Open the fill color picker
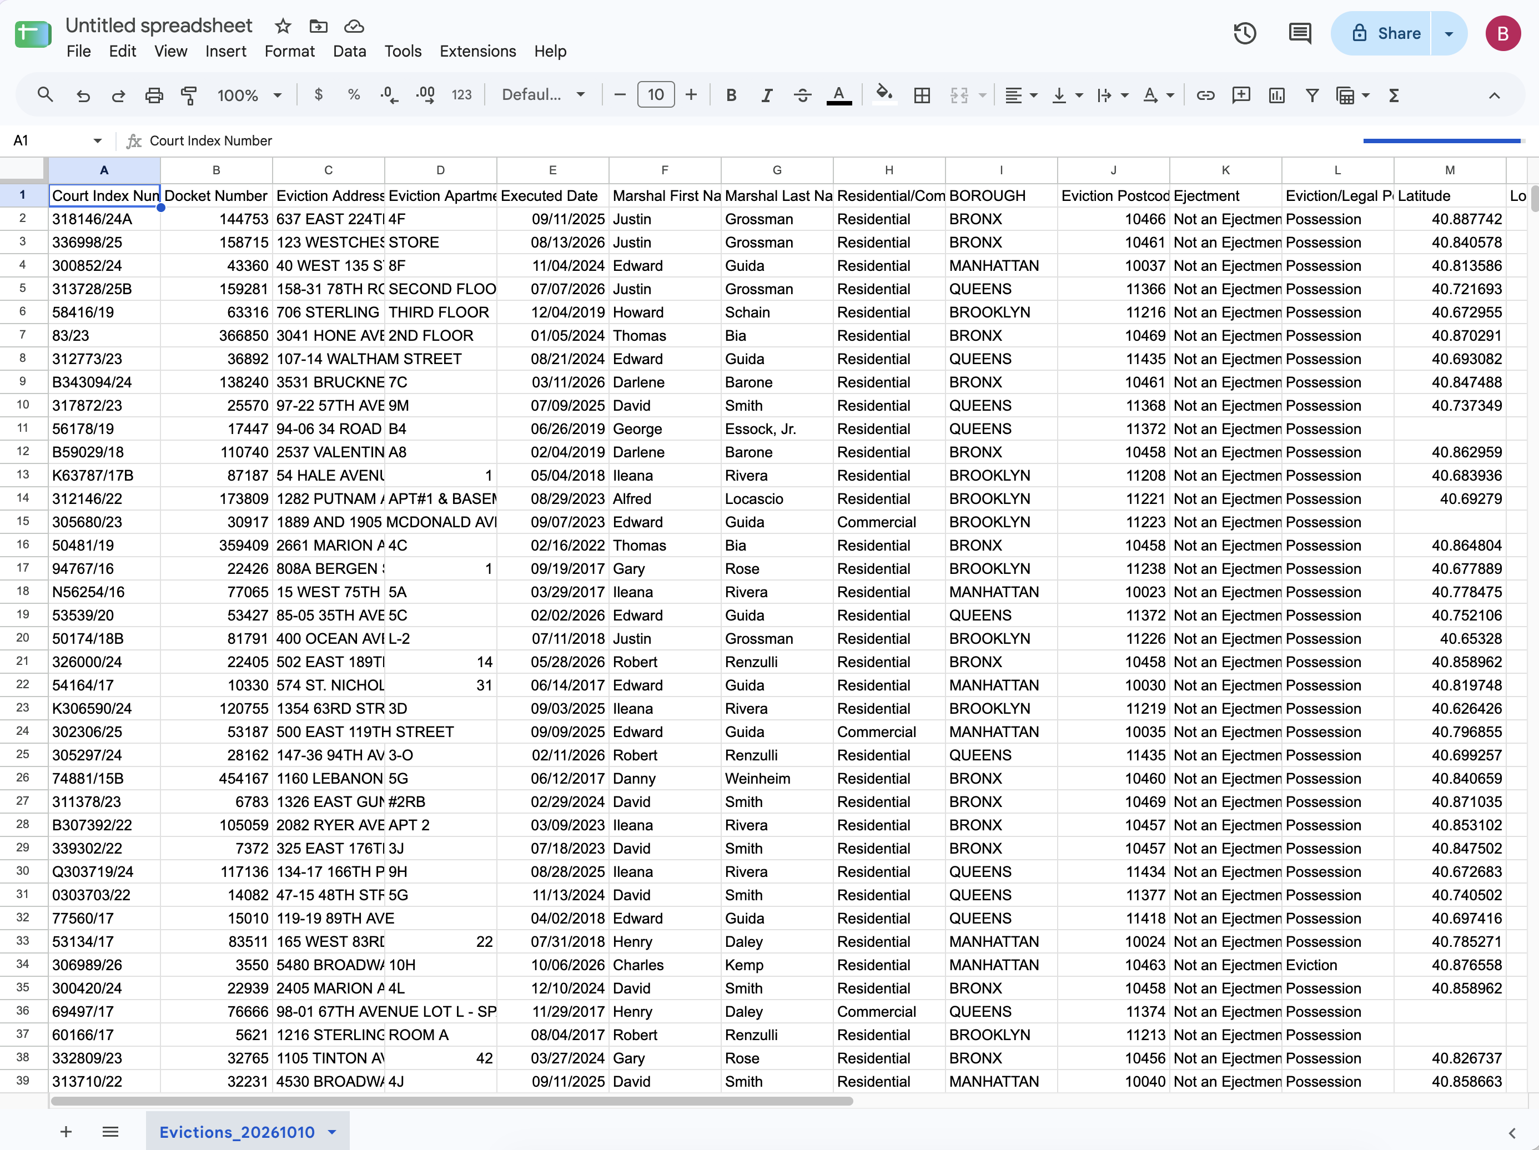The height and width of the screenshot is (1150, 1539). click(884, 94)
